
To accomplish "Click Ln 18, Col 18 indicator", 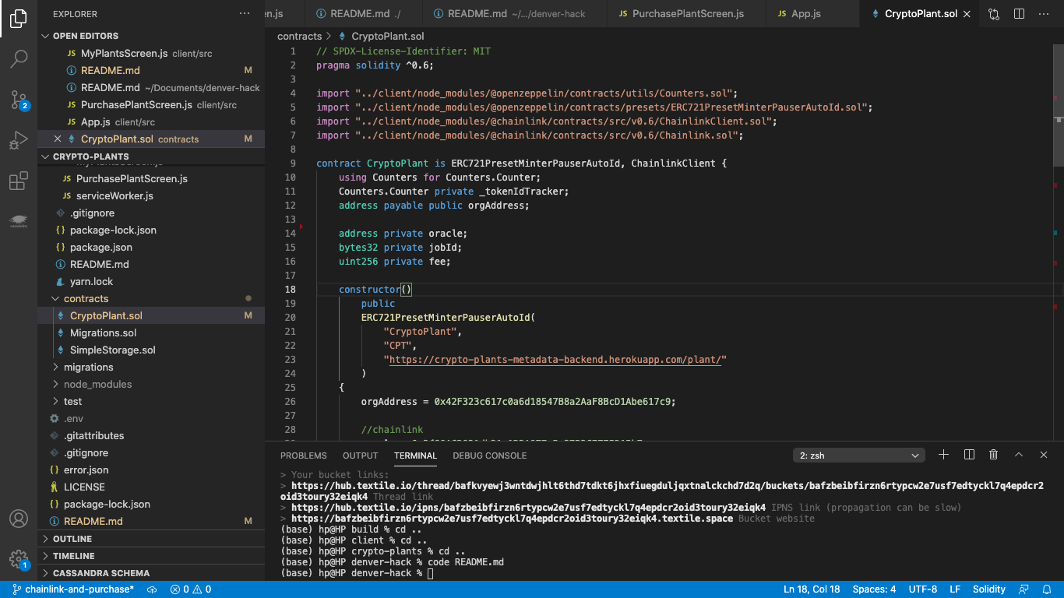I will coord(812,589).
